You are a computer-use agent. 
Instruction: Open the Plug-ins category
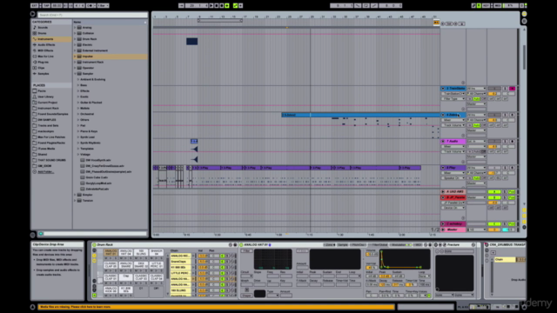point(44,62)
